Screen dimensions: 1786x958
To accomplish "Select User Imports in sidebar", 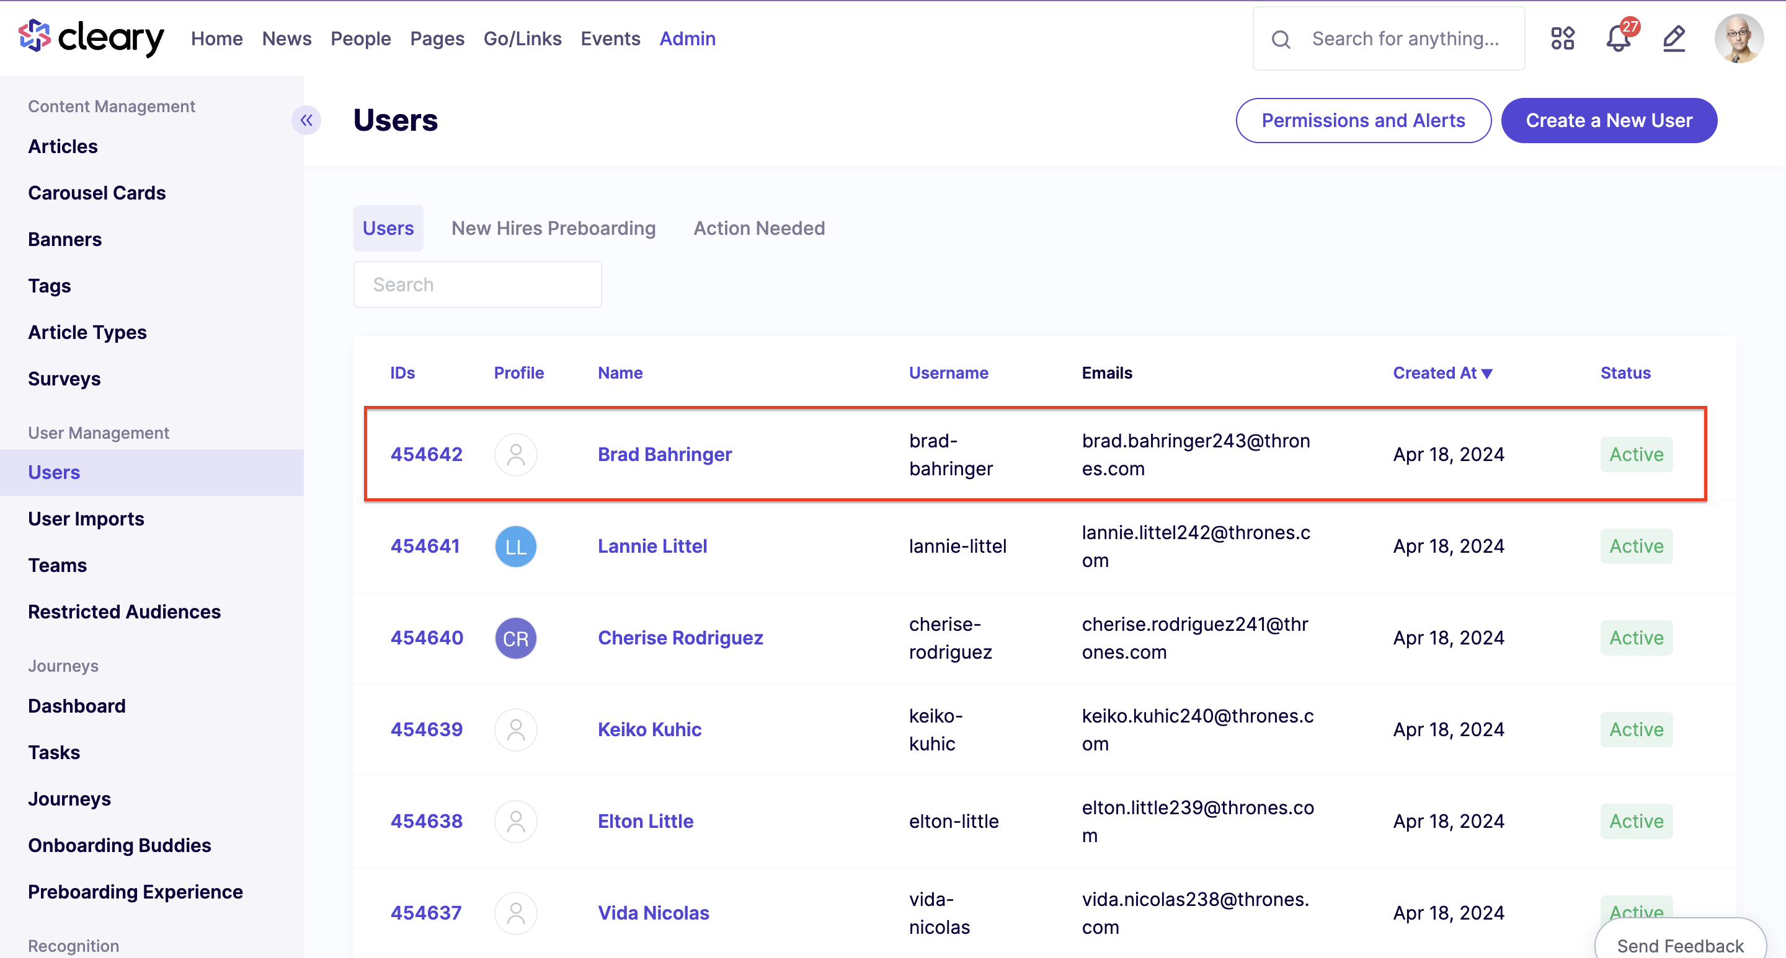I will (x=86, y=519).
